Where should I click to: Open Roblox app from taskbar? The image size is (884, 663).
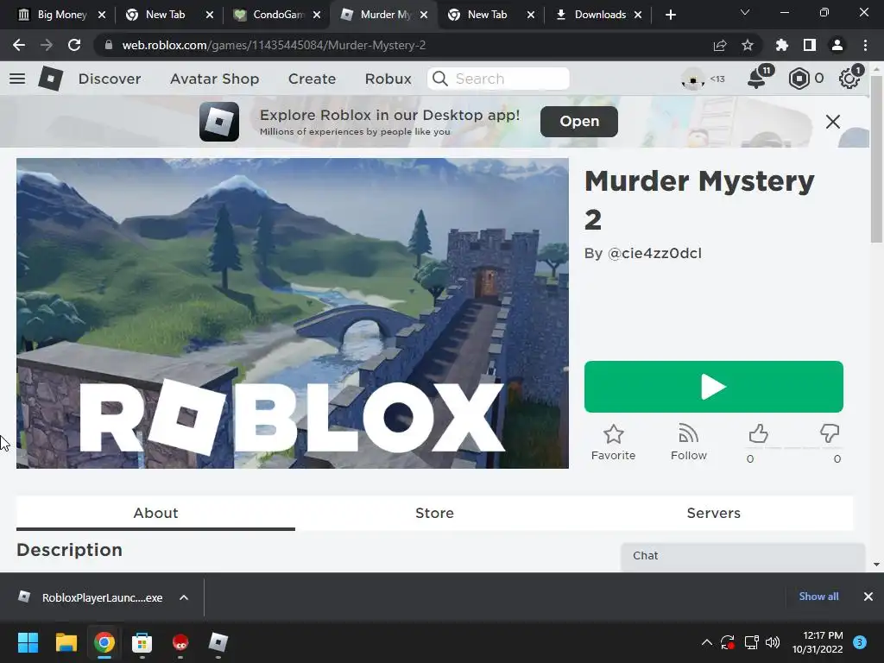point(218,642)
